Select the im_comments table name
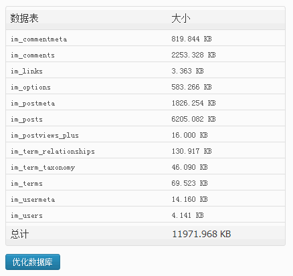 tap(33, 55)
